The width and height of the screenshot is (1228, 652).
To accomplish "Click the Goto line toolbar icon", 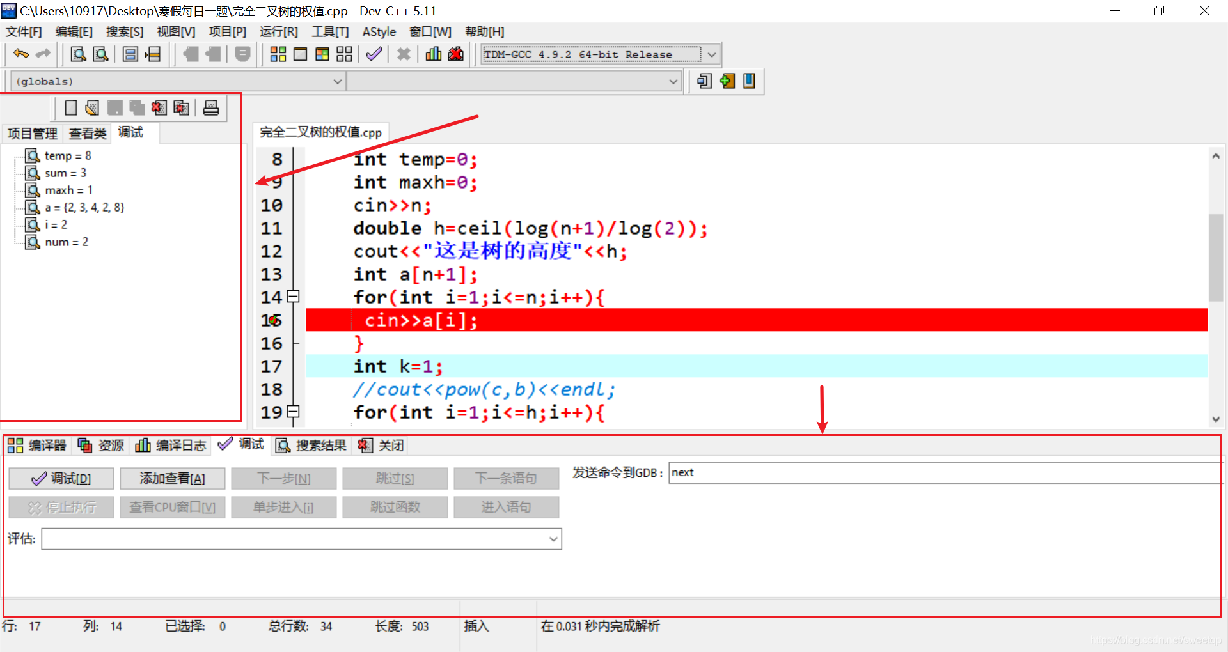I will [x=153, y=54].
